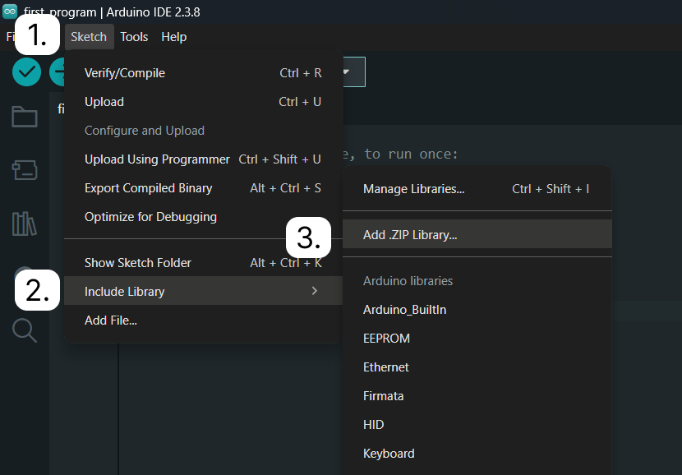The width and height of the screenshot is (682, 475).
Task: Include the Ethernet library
Action: point(477,367)
